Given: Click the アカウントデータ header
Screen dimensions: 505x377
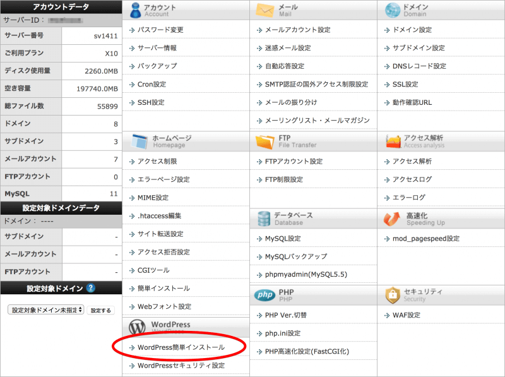Looking at the screenshot, I should point(61,7).
